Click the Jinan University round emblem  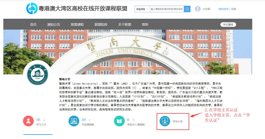[37, 75]
